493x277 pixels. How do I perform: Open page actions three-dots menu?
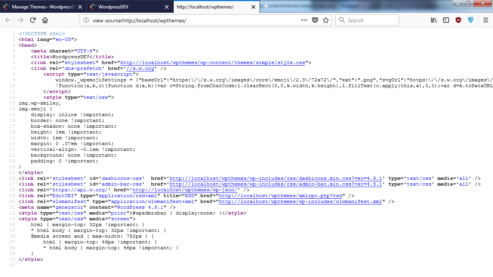pyautogui.click(x=304, y=20)
